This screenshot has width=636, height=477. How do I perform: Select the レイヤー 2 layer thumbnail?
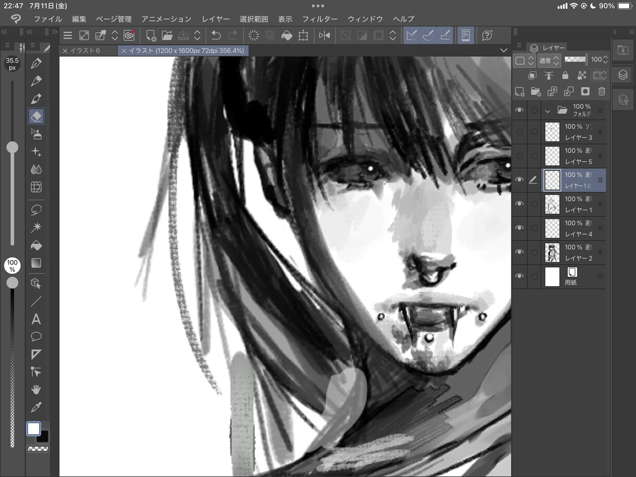coord(552,252)
